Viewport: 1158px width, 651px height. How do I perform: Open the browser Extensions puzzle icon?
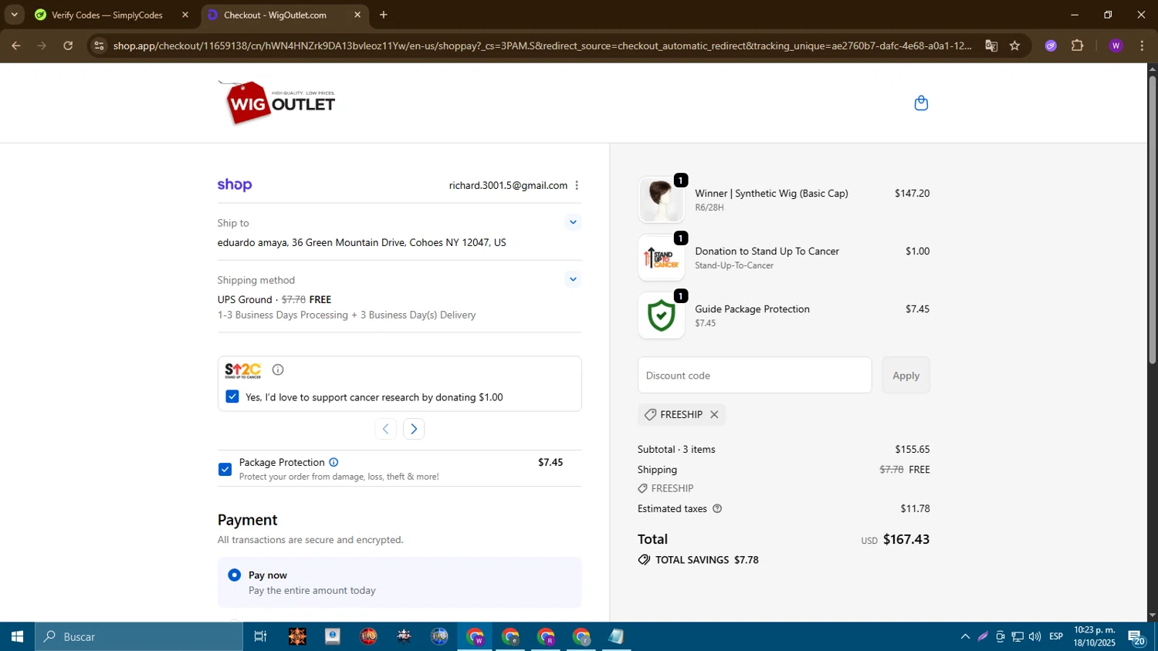1078,46
